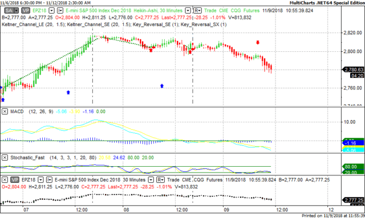Screen dimensions: 365x218
Task: Click Trade label in bottom subchart status line
Action: (173, 180)
